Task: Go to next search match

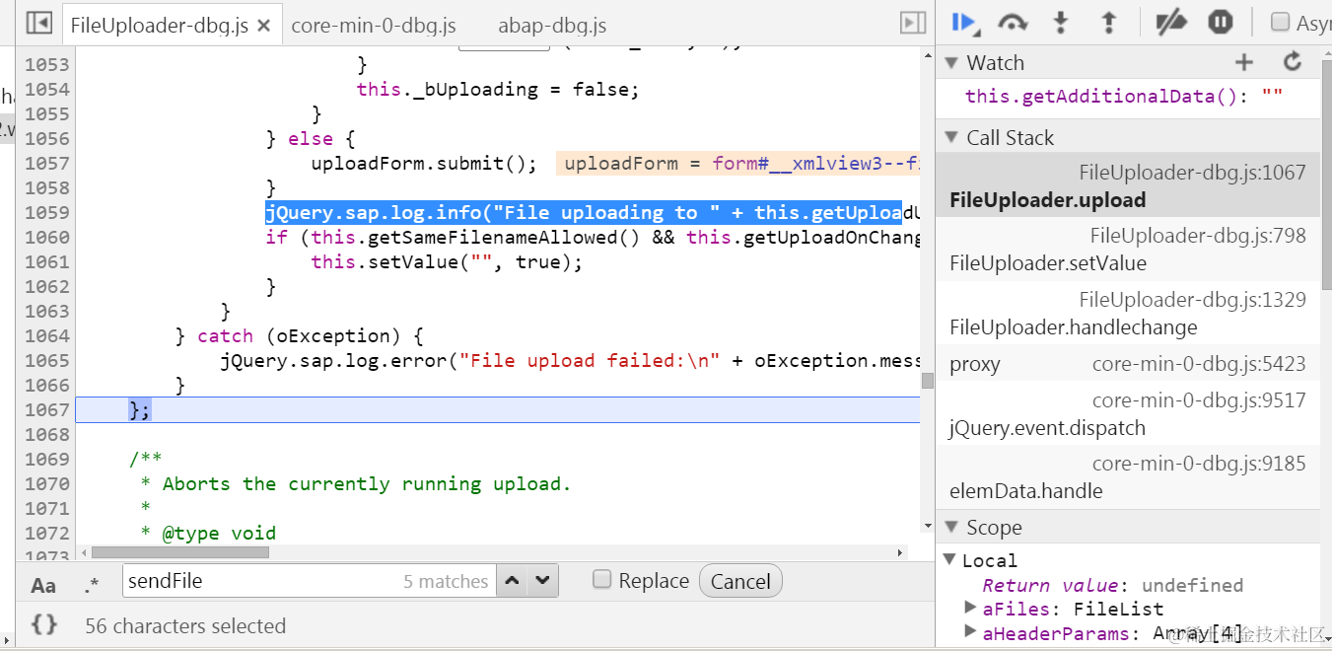Action: coord(543,581)
